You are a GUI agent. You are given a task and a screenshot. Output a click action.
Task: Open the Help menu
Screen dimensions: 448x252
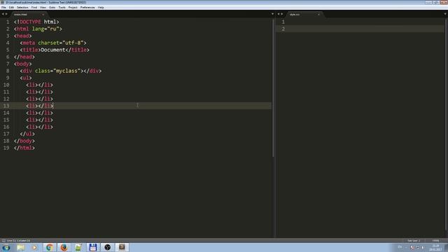coord(101,8)
